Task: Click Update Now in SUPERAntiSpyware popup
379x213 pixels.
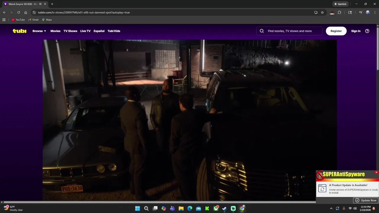Action: 366,200
